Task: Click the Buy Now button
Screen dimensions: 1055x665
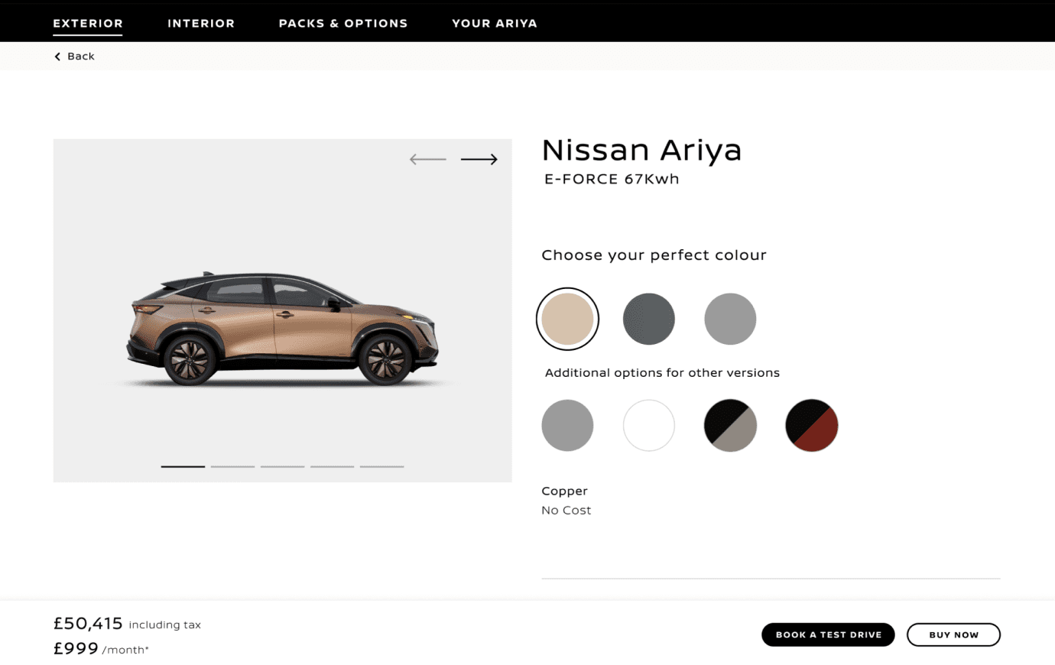Action: click(953, 634)
